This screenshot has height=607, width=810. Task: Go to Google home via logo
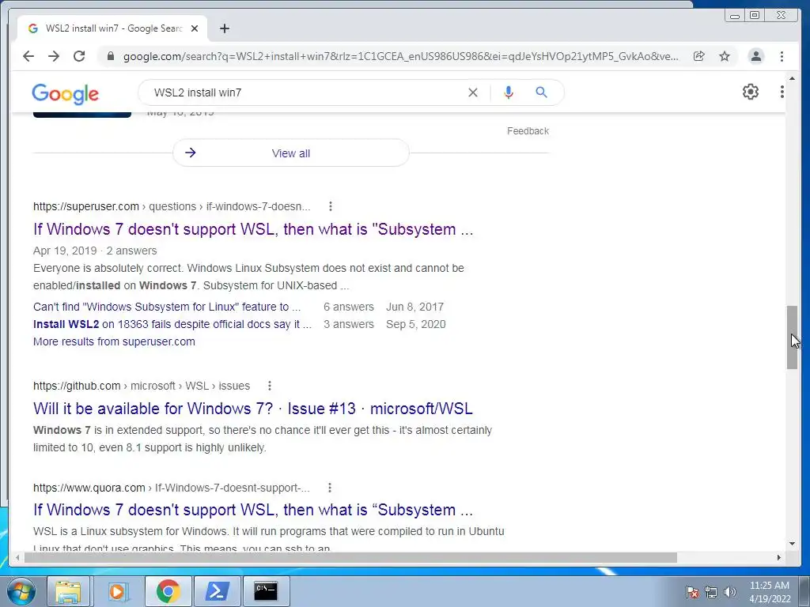point(65,94)
